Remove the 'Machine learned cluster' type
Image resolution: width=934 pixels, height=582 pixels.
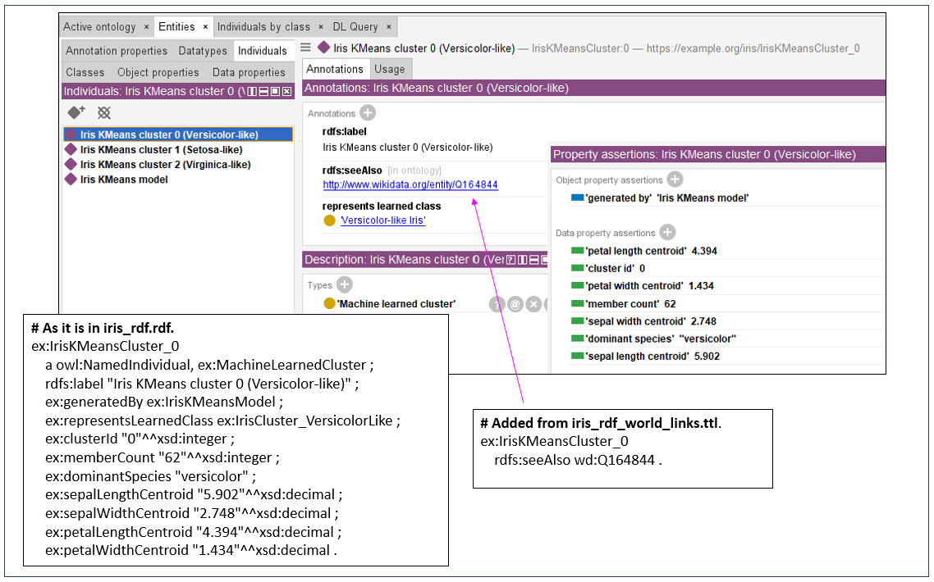click(533, 304)
